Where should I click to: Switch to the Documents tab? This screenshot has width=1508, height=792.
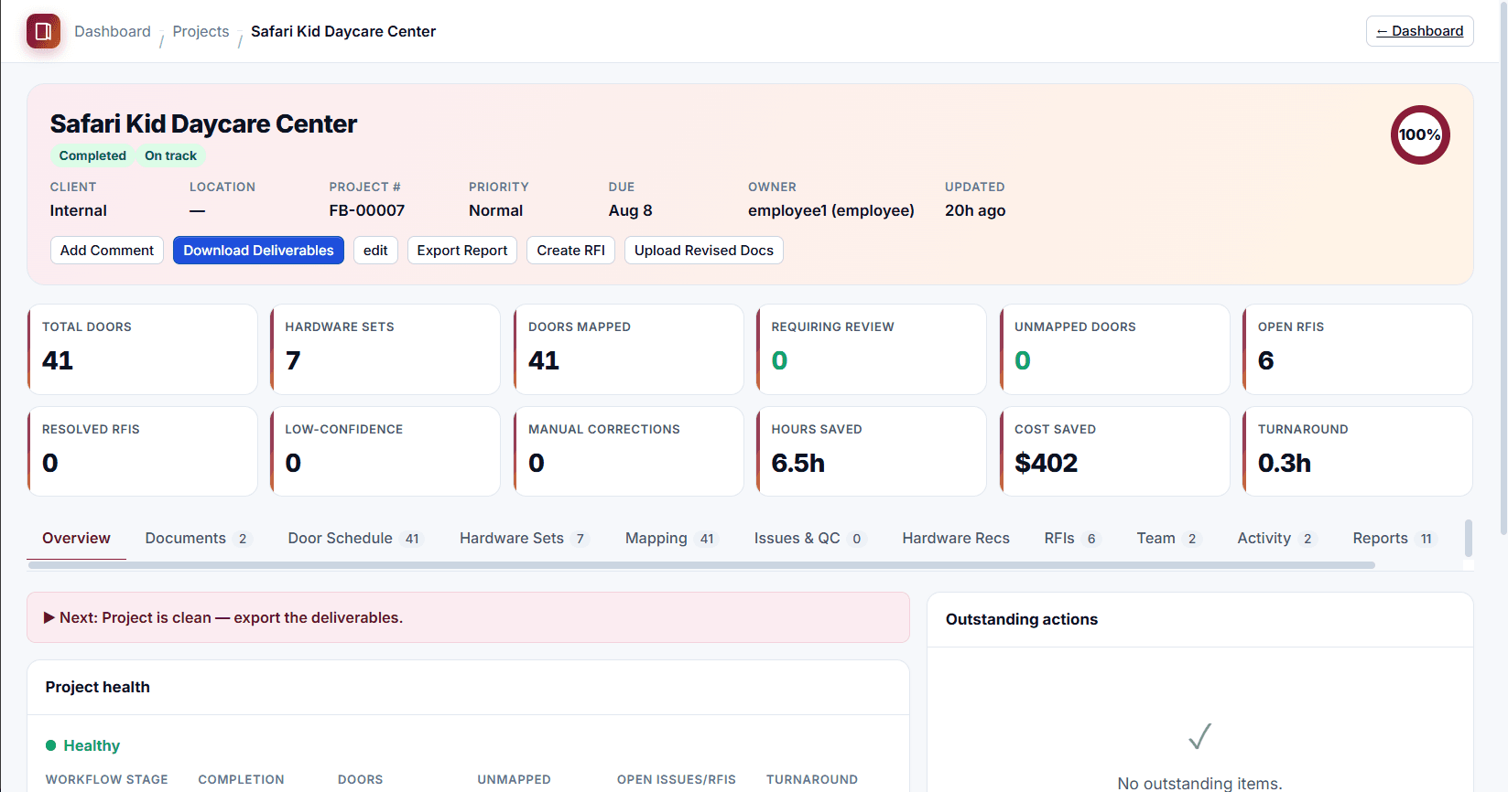click(197, 538)
